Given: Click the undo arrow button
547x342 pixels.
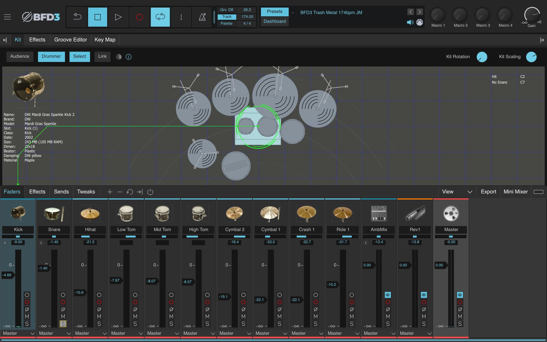Looking at the screenshot, I should click(x=77, y=17).
